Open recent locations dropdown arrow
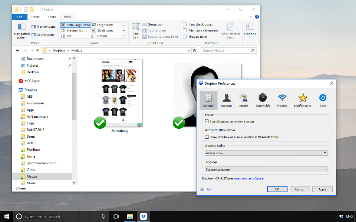Screen dimensions: 356x222 pyautogui.click(x=32, y=51)
